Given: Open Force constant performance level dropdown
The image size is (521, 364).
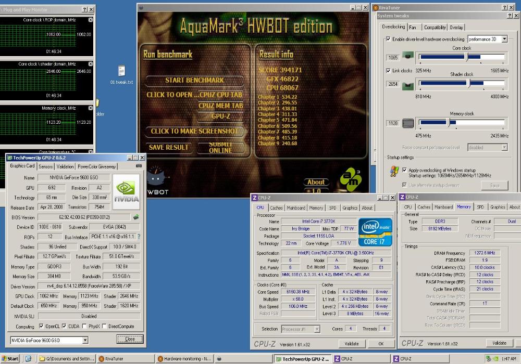Looking at the screenshot, I should point(504,148).
